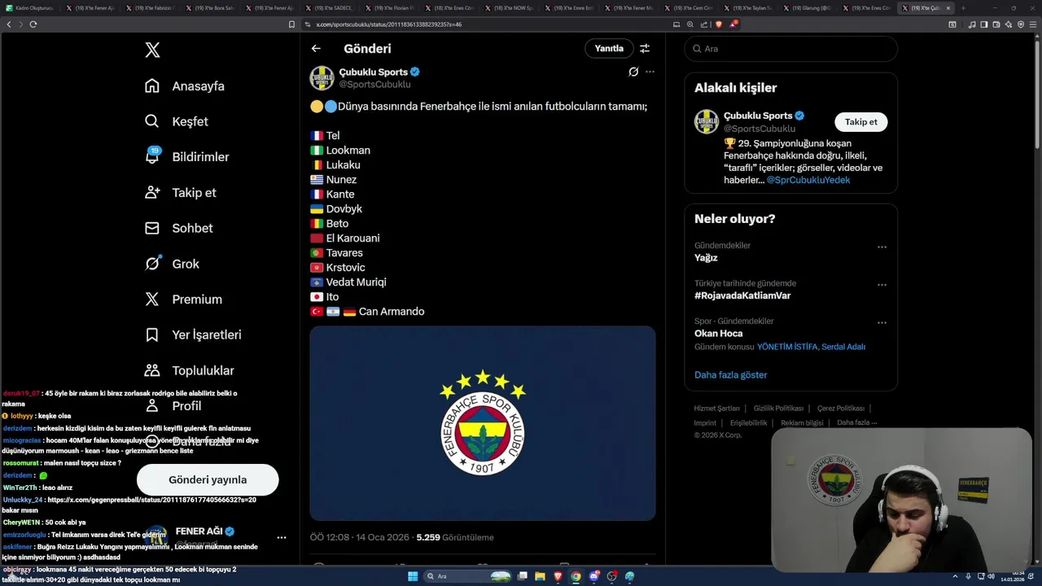Click Daha fazla göster in trends

click(730, 375)
